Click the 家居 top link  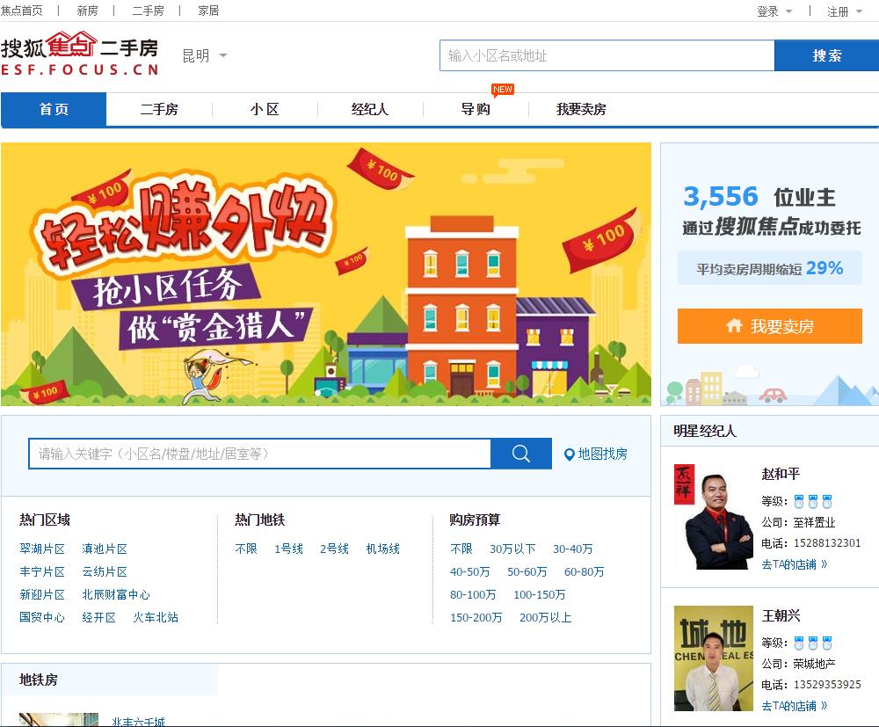(208, 11)
